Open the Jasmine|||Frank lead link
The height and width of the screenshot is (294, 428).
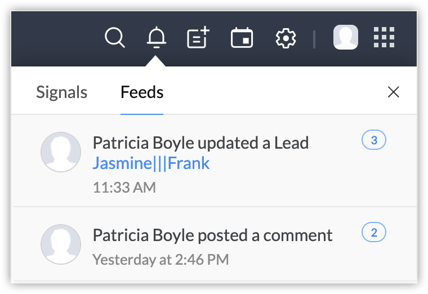[x=151, y=163]
